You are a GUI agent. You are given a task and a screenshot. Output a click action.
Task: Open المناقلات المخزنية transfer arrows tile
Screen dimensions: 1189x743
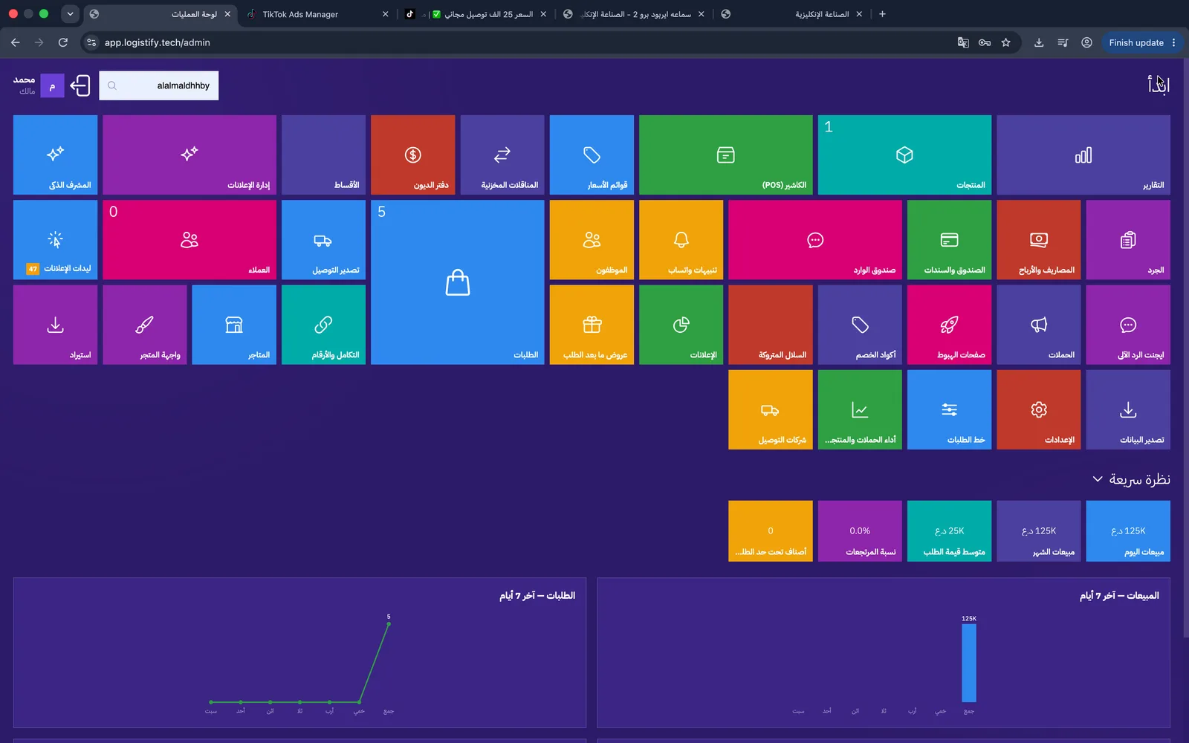point(502,155)
